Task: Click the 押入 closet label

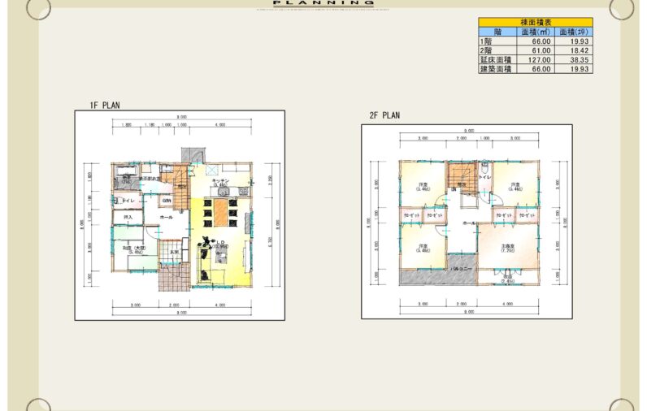Action: 128,217
